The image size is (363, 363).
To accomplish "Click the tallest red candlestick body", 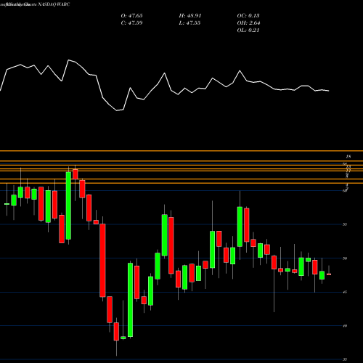I will (x=102, y=261).
